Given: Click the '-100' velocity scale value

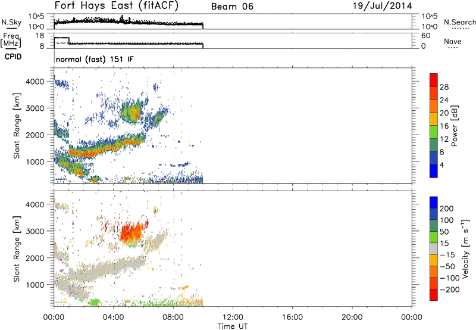Looking at the screenshot, I should pos(450,278).
